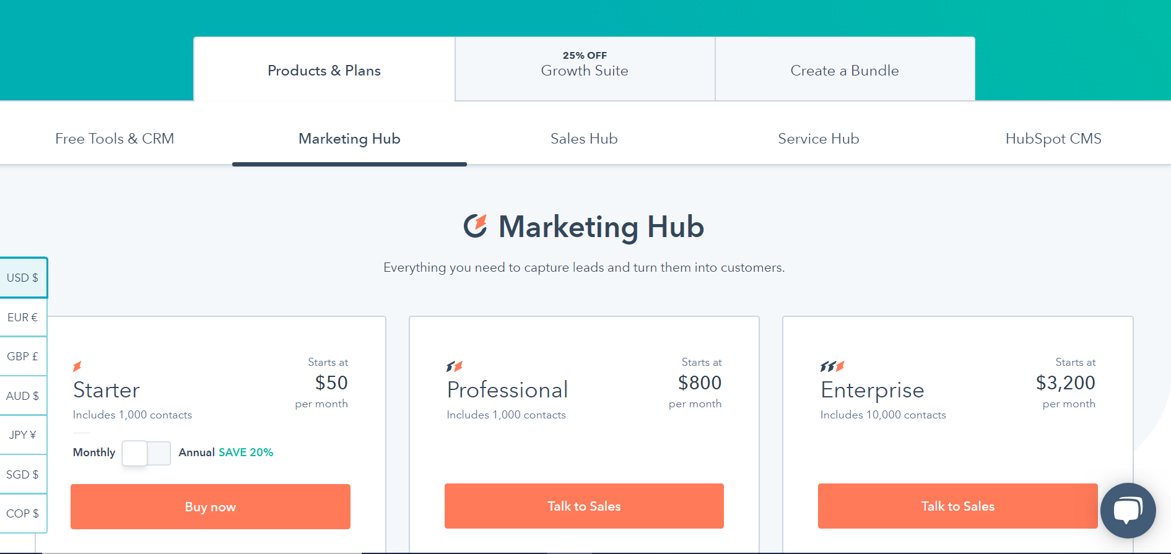The image size is (1171, 554).
Task: Select the Annual SAVE 20% label
Action: tap(226, 452)
